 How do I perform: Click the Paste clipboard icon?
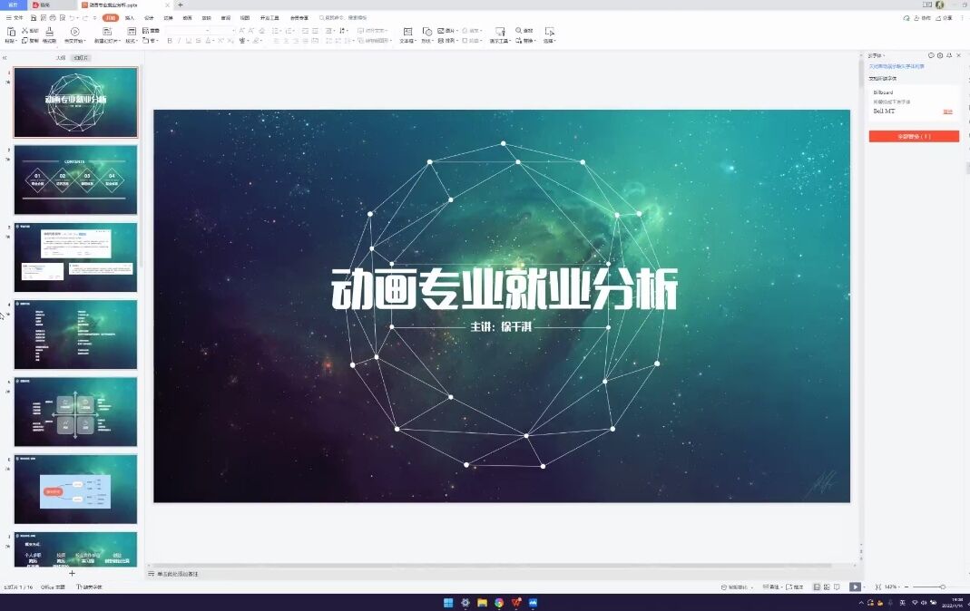[10, 30]
